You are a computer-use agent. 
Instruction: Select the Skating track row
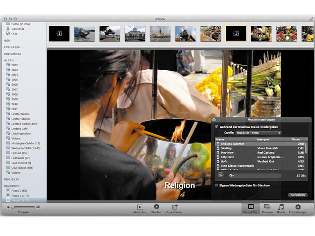[x=260, y=148]
